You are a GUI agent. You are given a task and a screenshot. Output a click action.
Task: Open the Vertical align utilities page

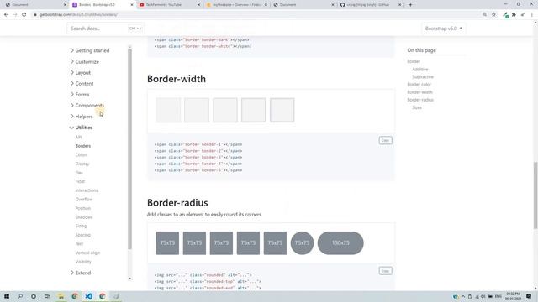point(87,253)
